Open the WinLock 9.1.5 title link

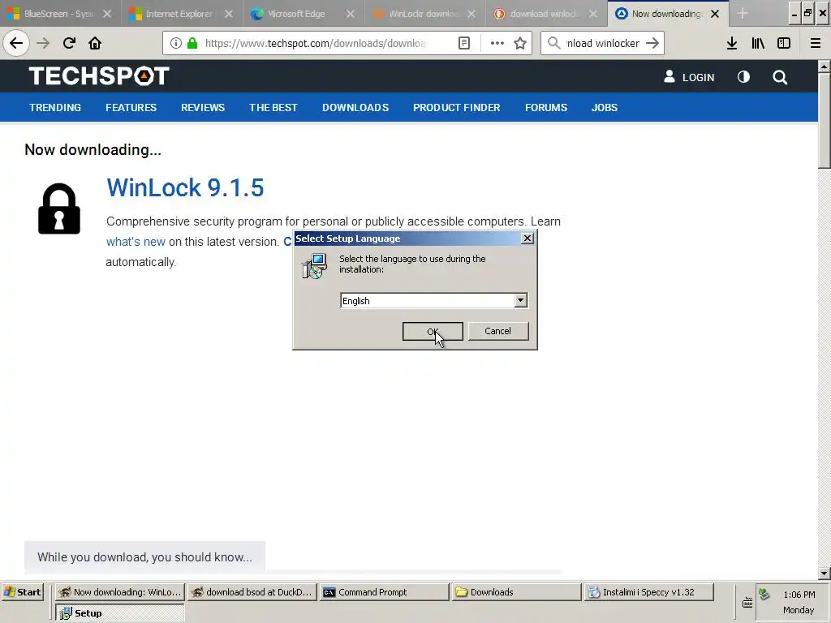click(x=185, y=187)
